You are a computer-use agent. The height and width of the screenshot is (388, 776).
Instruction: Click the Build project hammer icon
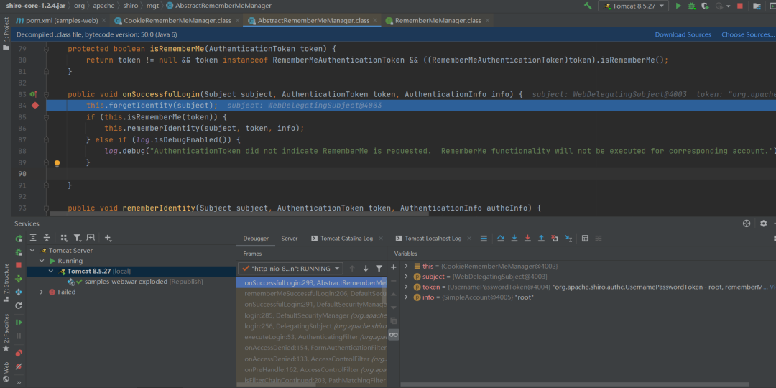click(x=588, y=6)
